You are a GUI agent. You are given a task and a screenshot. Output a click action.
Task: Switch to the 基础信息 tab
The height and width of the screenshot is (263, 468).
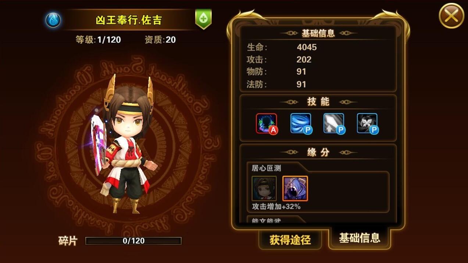click(360, 238)
